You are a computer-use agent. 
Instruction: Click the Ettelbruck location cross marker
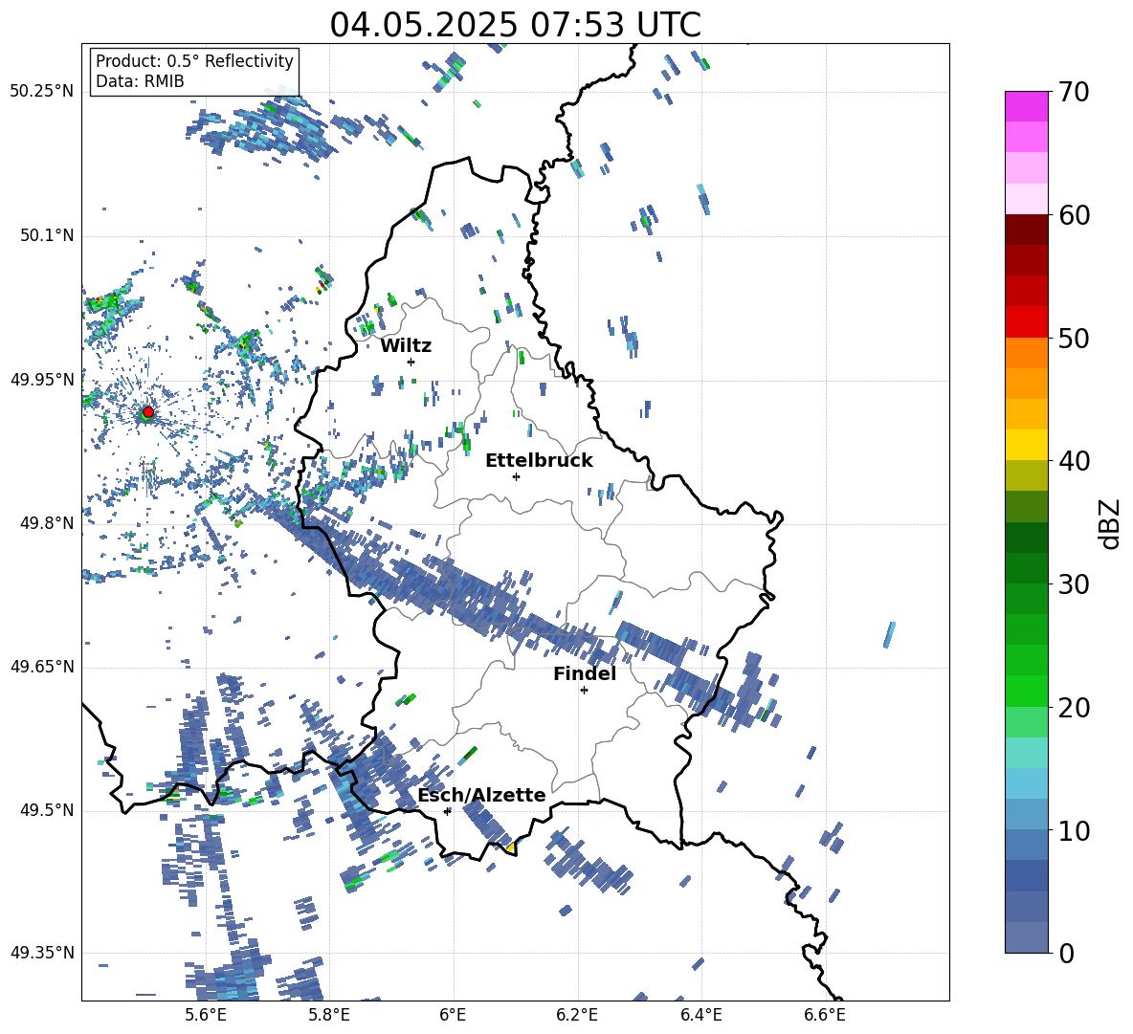(x=516, y=476)
